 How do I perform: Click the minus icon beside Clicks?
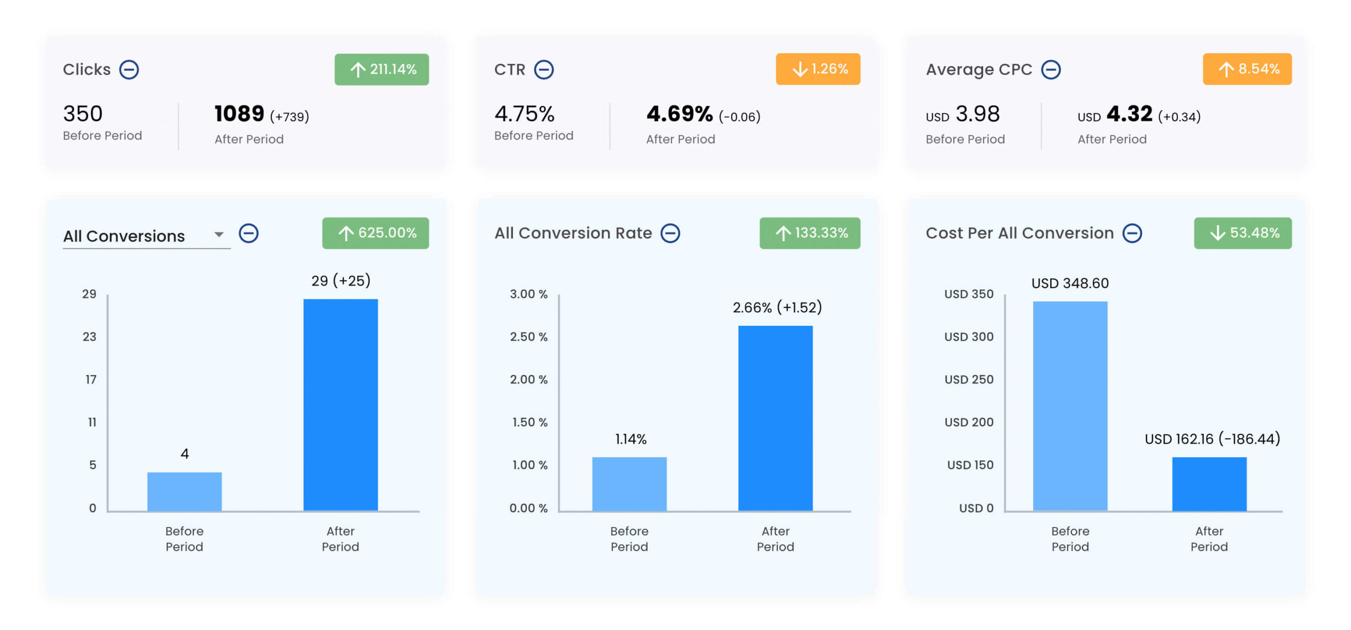tap(128, 69)
